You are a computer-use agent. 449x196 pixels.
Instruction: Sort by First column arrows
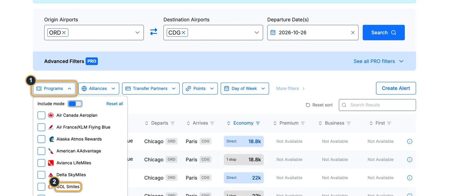pyautogui.click(x=371, y=123)
